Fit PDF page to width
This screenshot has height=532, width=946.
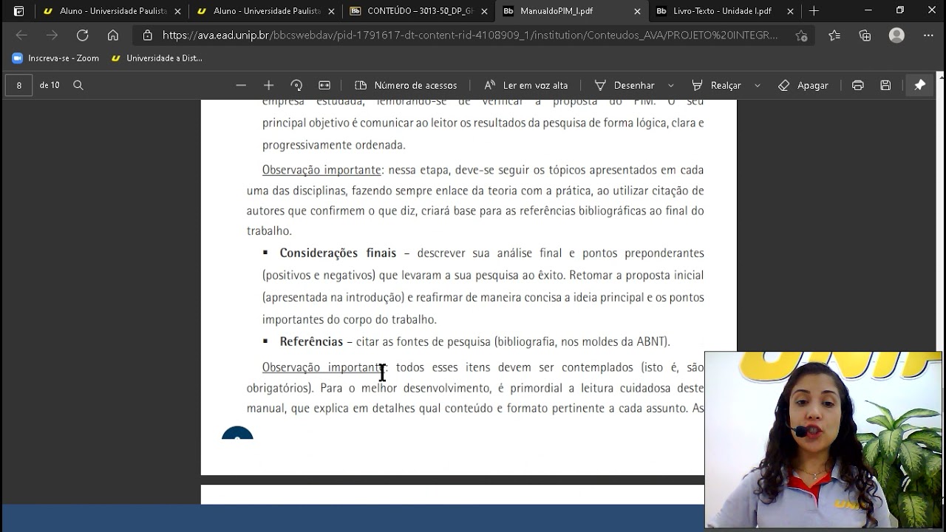[x=324, y=85]
